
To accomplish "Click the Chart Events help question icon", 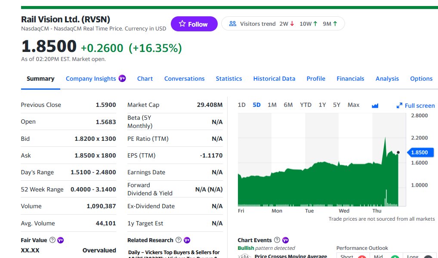I will click(277, 240).
